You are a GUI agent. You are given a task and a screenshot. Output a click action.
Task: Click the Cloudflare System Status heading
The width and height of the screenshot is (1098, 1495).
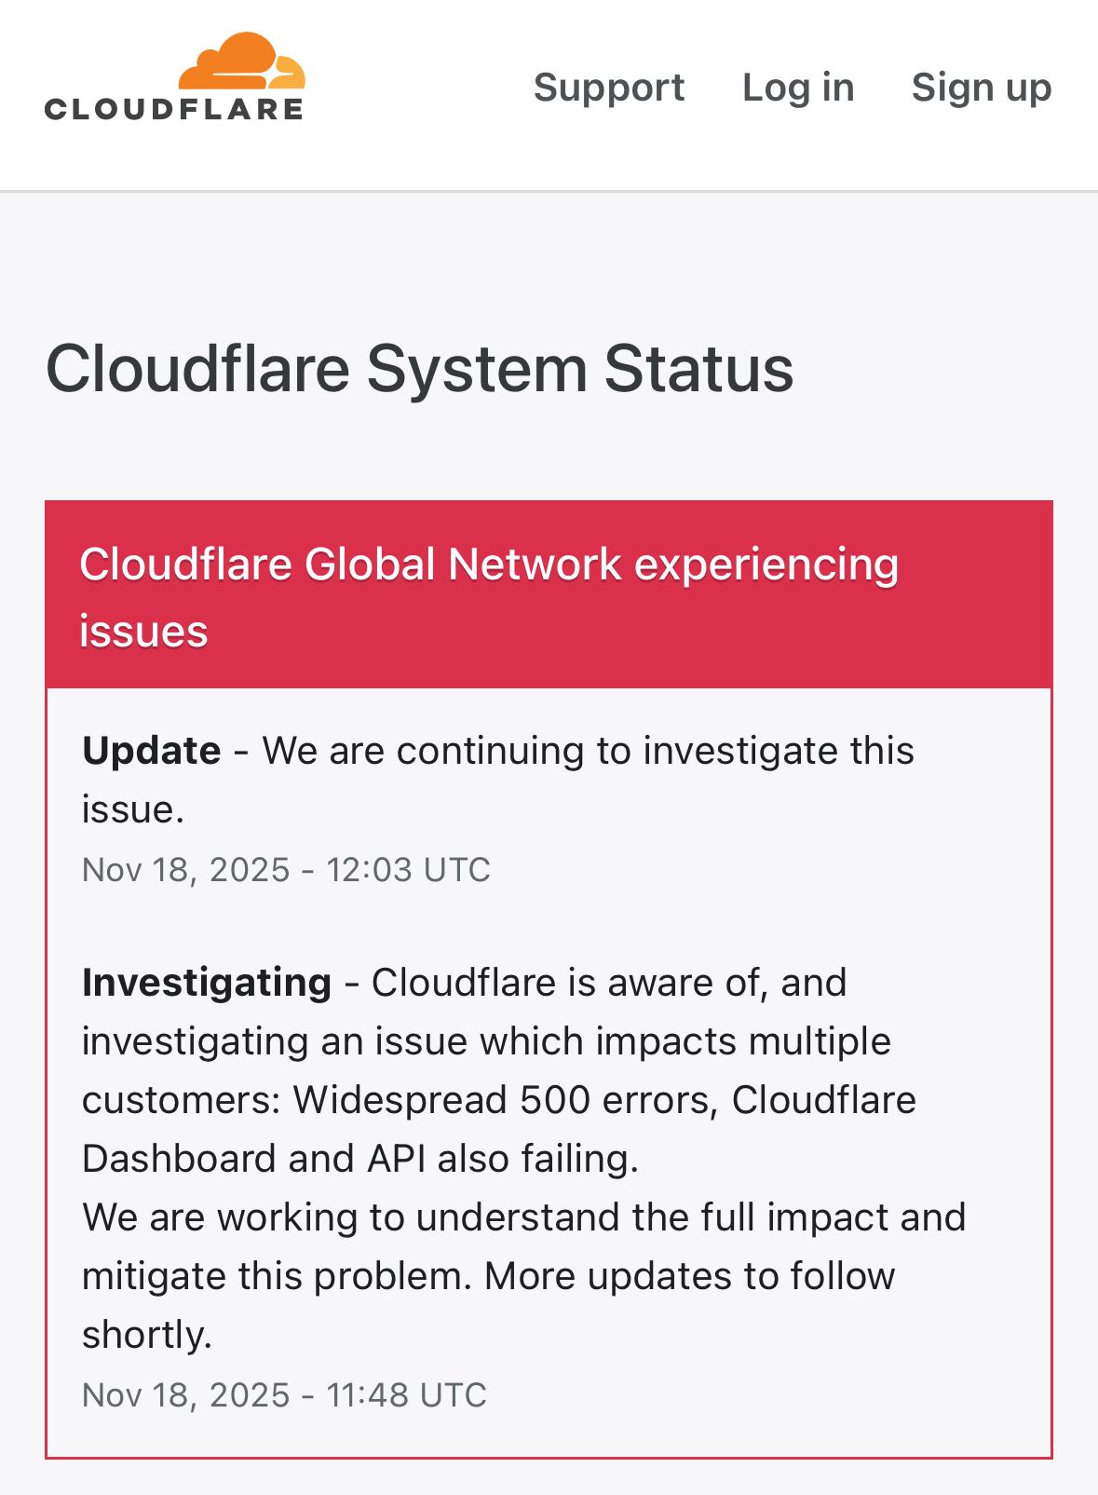tap(419, 368)
